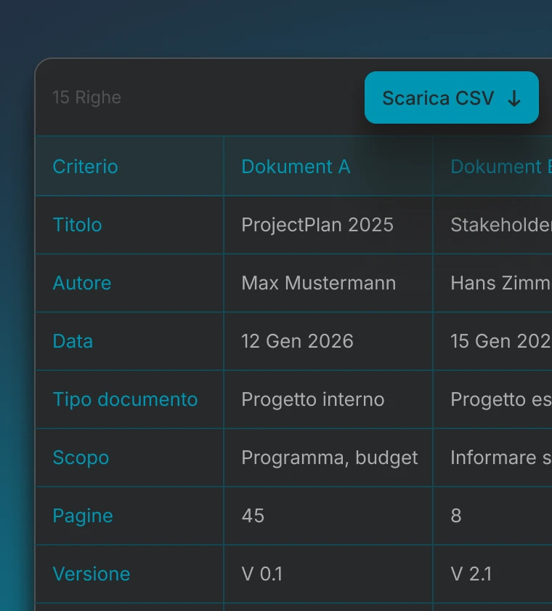Click the ProjectPlan 2025 title cell
552x611 pixels.
pos(317,225)
